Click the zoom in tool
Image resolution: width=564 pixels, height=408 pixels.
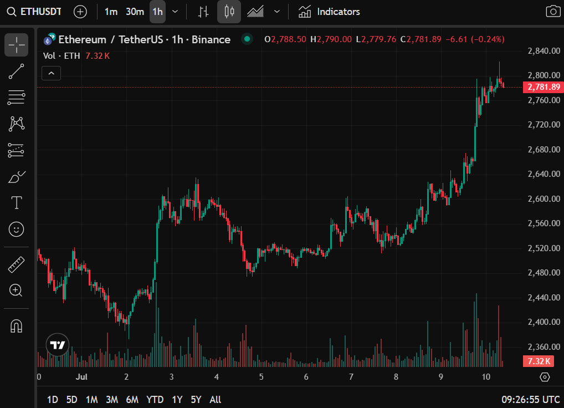(17, 290)
